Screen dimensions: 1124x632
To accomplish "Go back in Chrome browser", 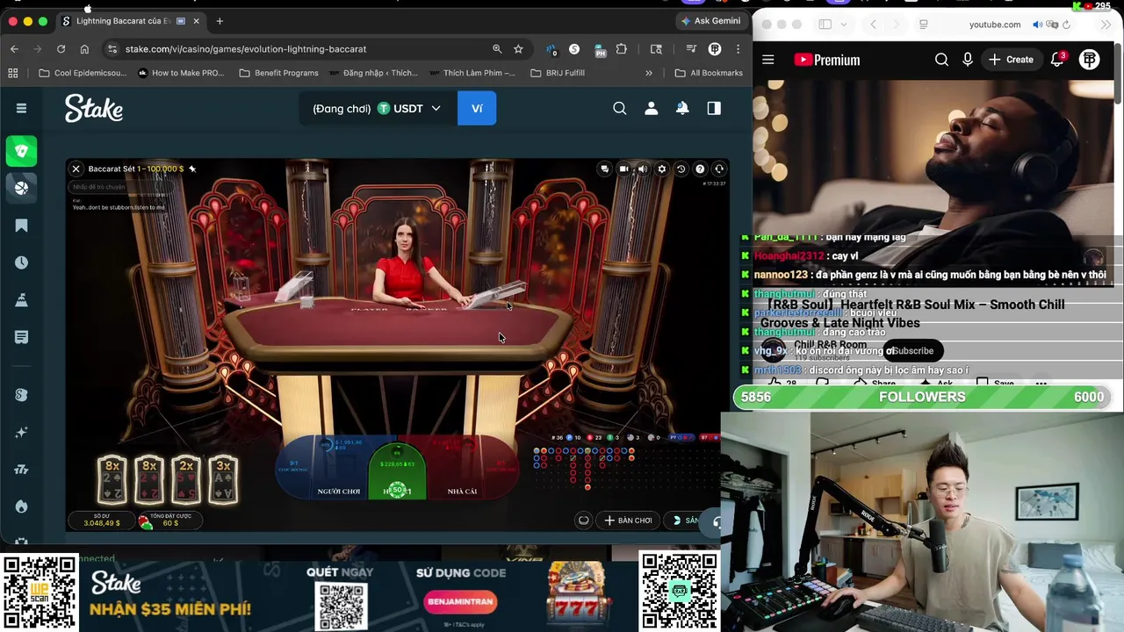I will tap(14, 49).
